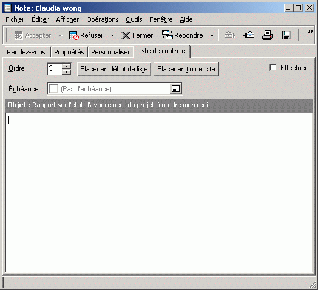
Task: Increase the Ordre value with up arrow
Action: 66,66
